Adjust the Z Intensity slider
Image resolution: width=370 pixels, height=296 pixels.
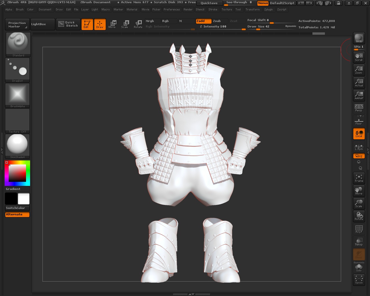tap(221, 27)
